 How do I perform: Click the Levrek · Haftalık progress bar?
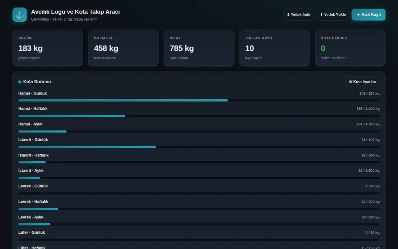point(199,209)
